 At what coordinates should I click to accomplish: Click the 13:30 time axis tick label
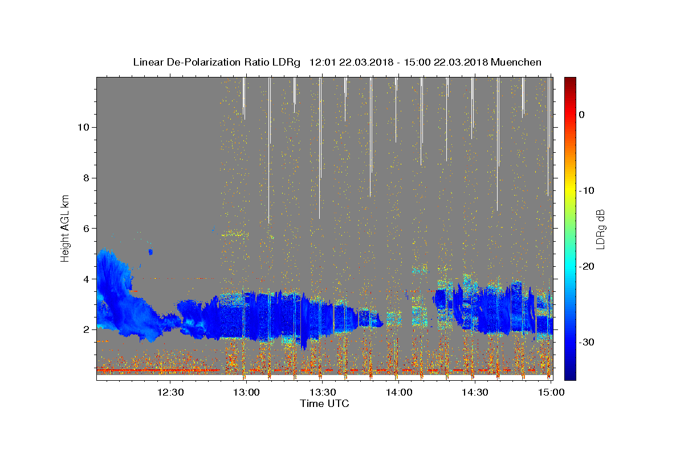[x=323, y=392]
